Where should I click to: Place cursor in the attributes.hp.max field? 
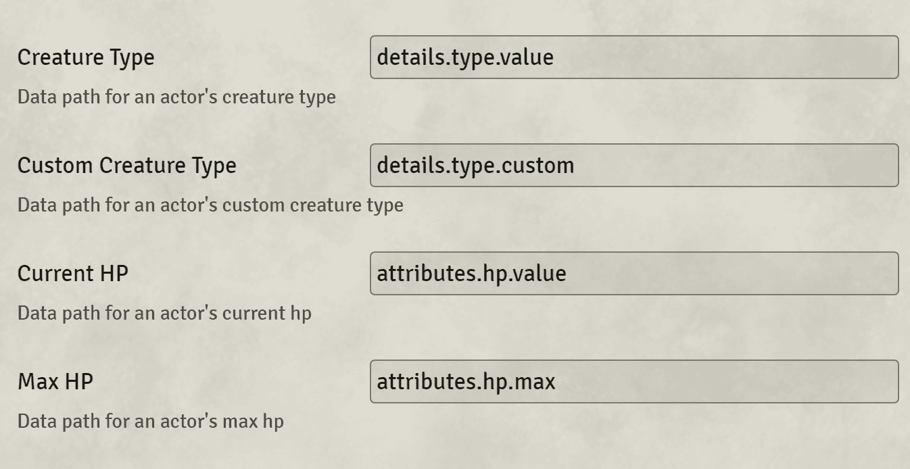click(x=633, y=381)
